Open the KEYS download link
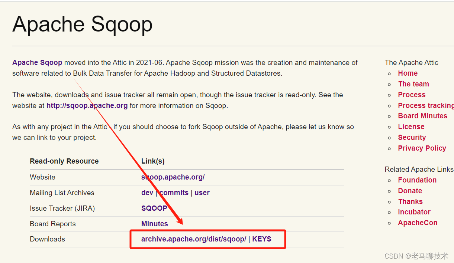Image resolution: width=454 pixels, height=263 pixels. click(x=262, y=239)
